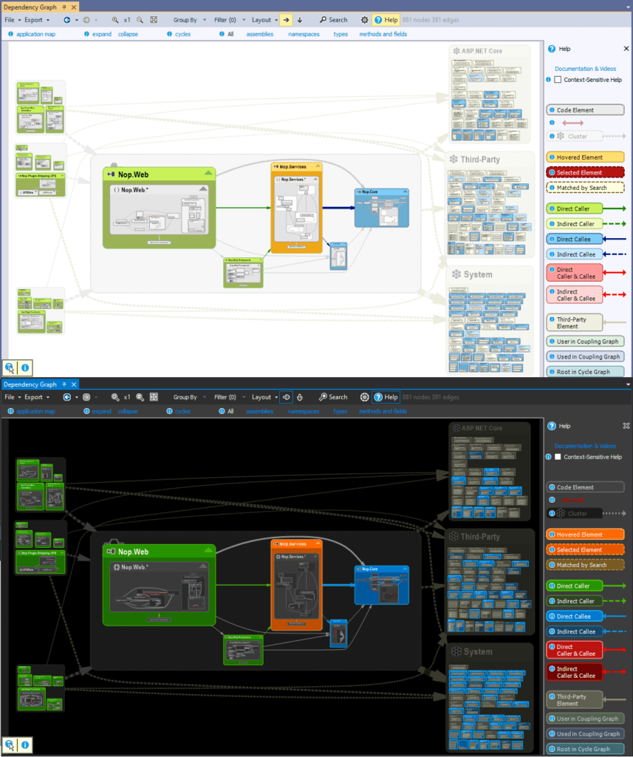Viewport: 633px width, 757px height.
Task: Open settings gear in the light-theme toolbar
Action: point(365,20)
